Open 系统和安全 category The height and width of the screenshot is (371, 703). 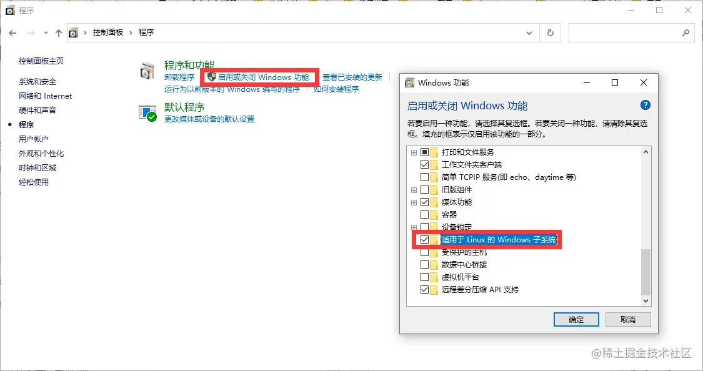[37, 82]
